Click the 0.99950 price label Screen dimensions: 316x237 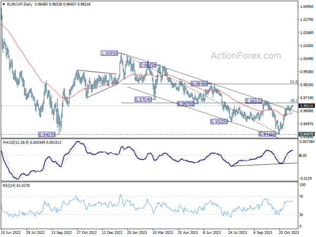coord(147,65)
